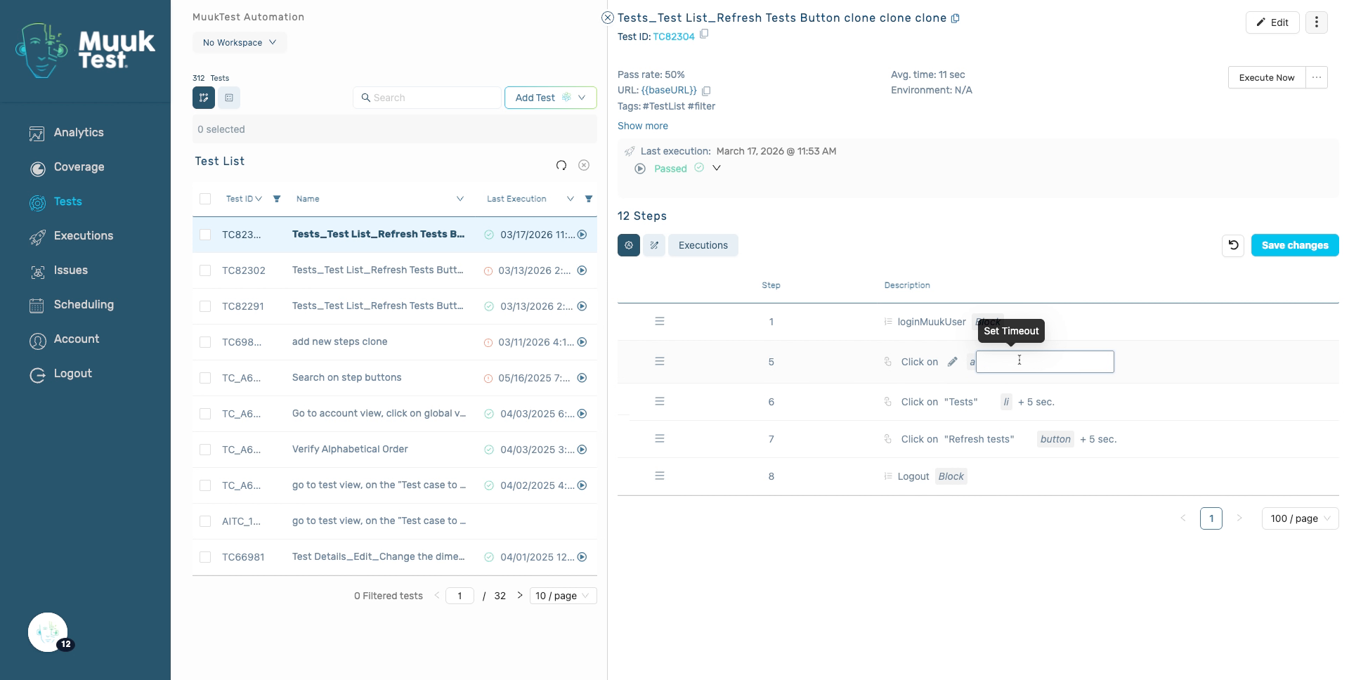
Task: Switch to the card list view
Action: [229, 98]
